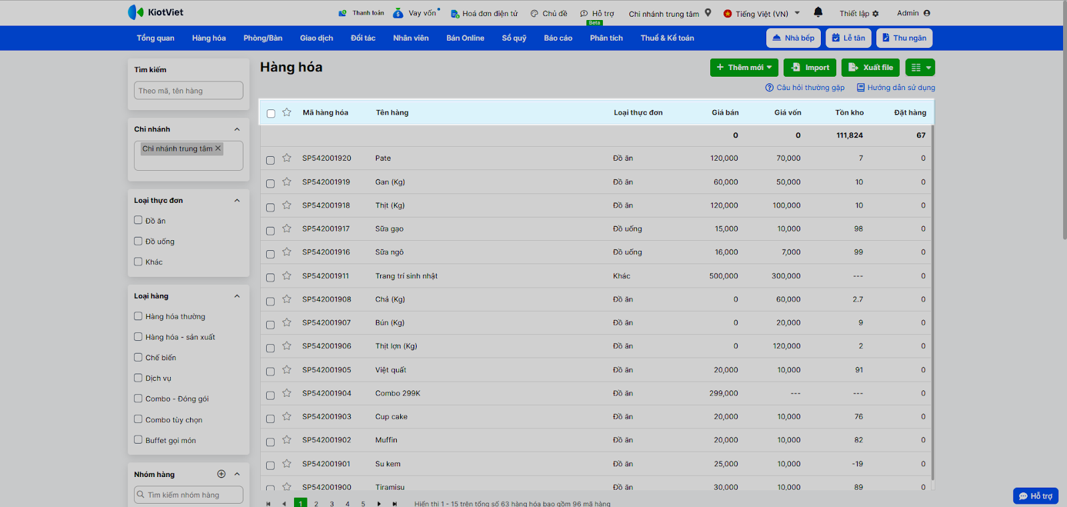The height and width of the screenshot is (507, 1067).
Task: Check the Đồ uống menu type filter
Action: [x=138, y=241]
